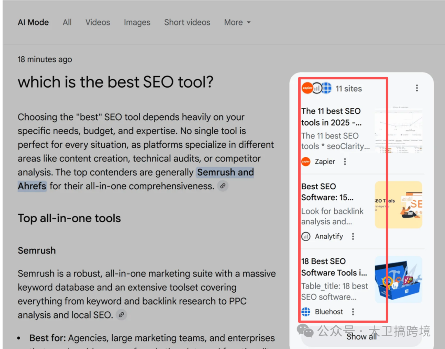Click the Analytify favicon beside the Analytify label

click(x=306, y=237)
